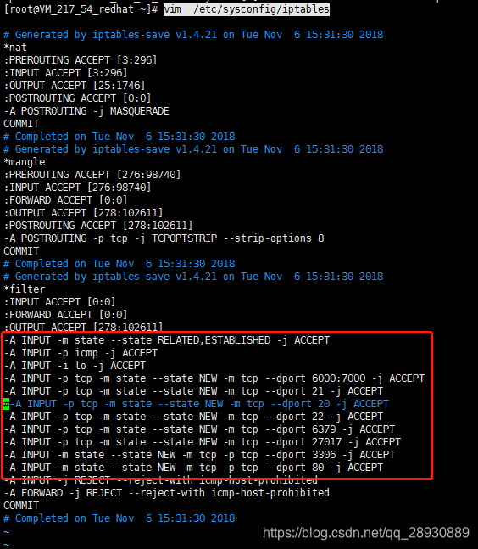Click the :INPUT ACCEPT [276:98740] line
The width and height of the screenshot is (478, 549).
click(77, 188)
